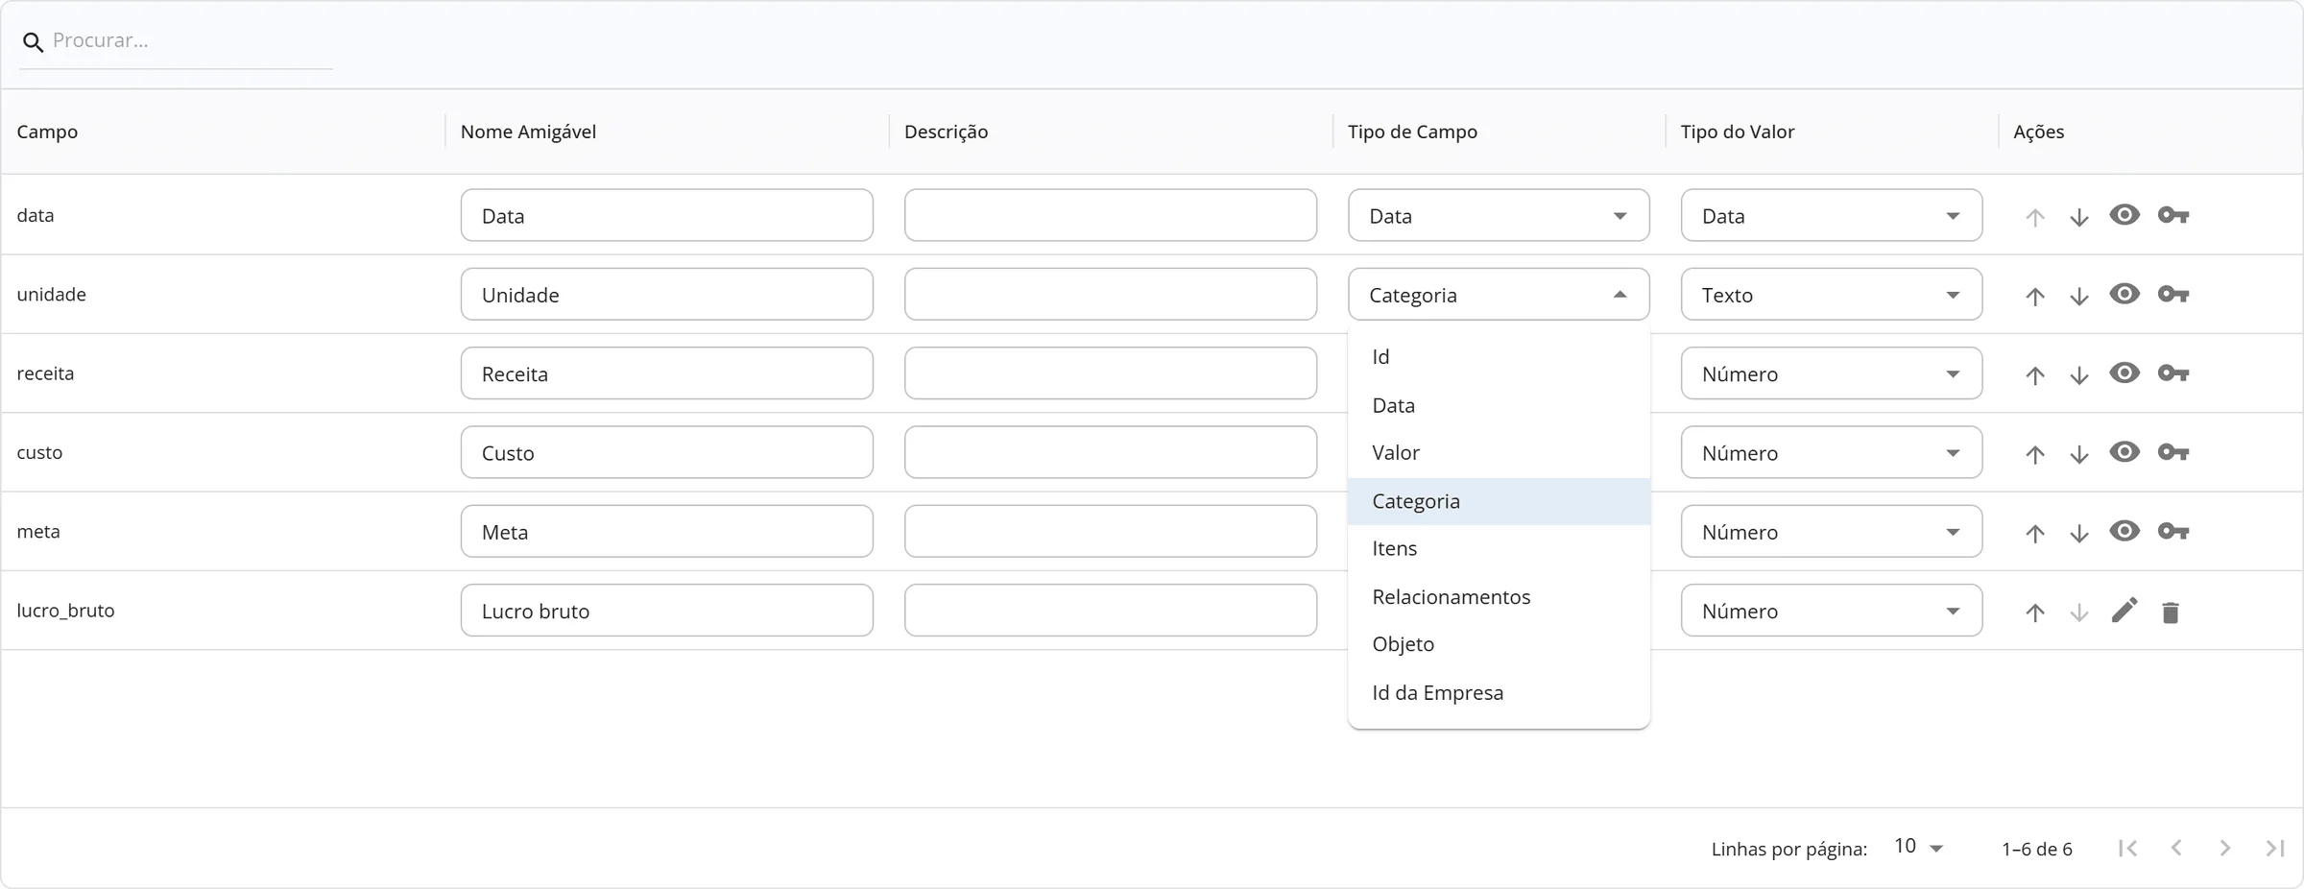The image size is (2304, 889).
Task: Sort by Descrição column header
Action: pos(946,132)
